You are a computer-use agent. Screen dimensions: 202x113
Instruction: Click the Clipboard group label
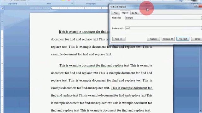12,4
